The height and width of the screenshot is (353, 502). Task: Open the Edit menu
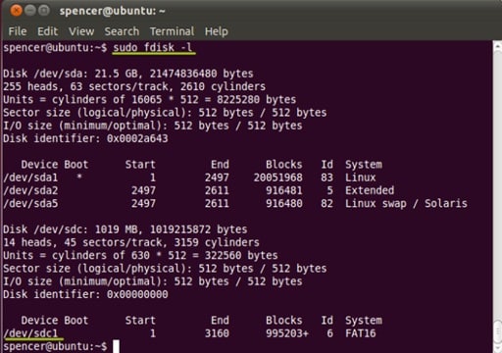tap(47, 31)
